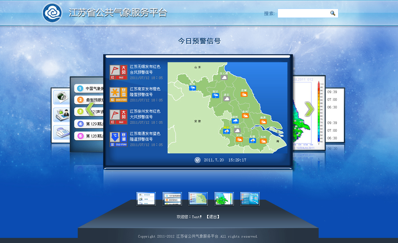Click the 淮安 cloudy weather icon on the map
Viewport: 398px width, 243px height.
pyautogui.click(x=227, y=99)
